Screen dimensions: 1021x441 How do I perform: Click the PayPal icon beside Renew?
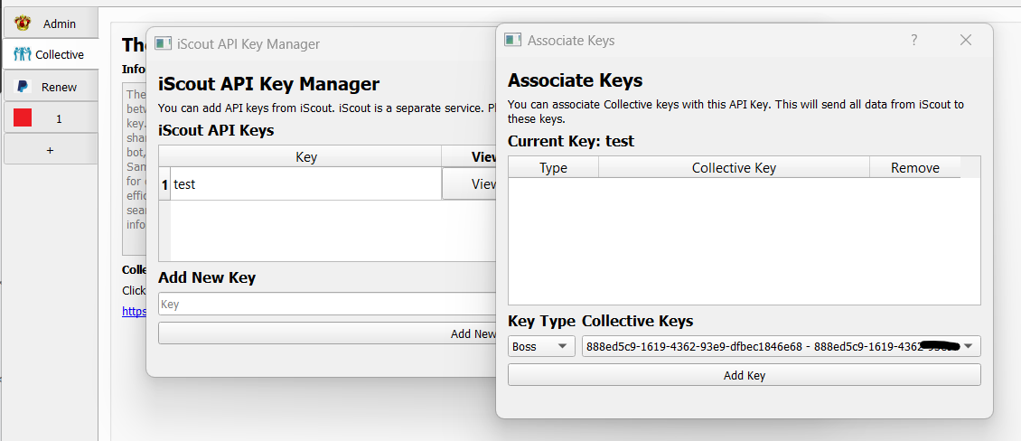pos(23,87)
